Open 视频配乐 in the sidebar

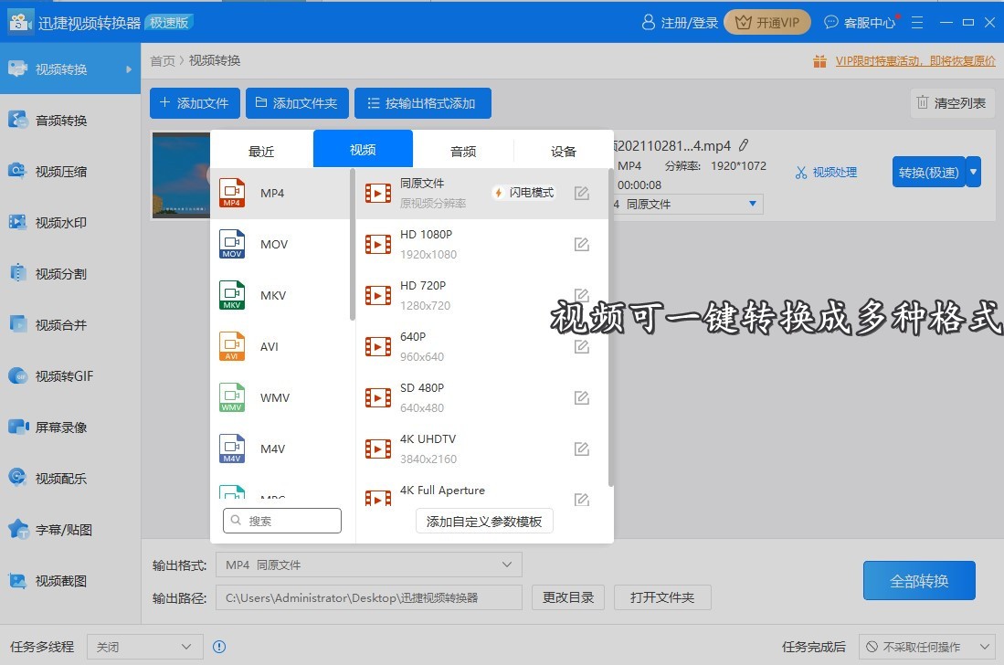coord(69,479)
